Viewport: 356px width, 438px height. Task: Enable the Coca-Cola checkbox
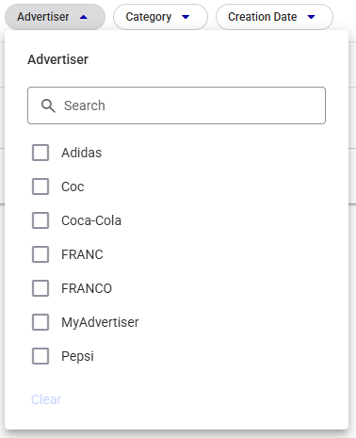(40, 220)
